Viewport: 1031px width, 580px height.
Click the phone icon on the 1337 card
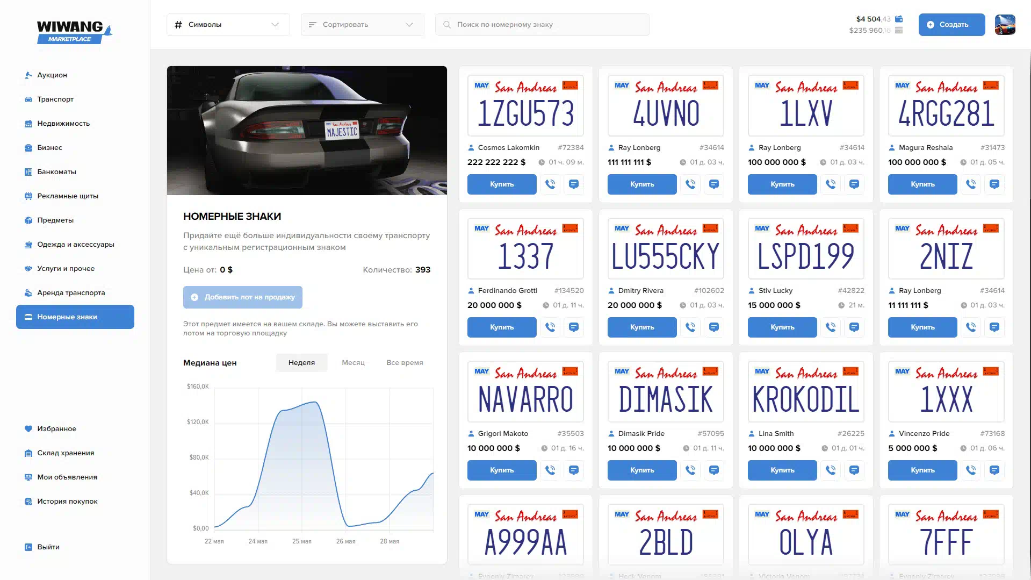pyautogui.click(x=550, y=327)
